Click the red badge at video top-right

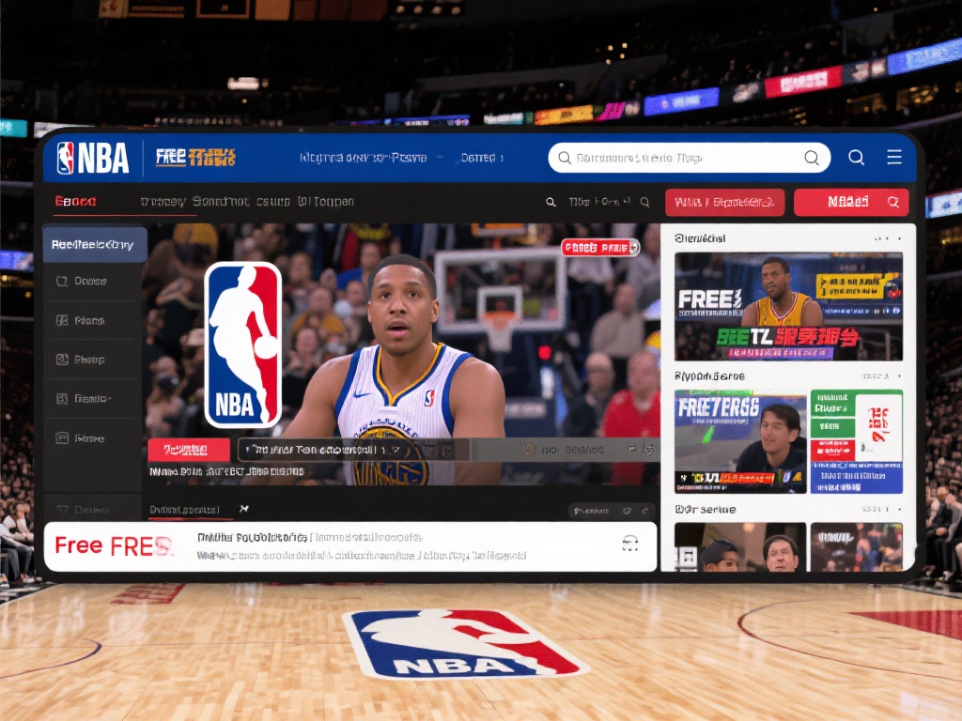[599, 248]
